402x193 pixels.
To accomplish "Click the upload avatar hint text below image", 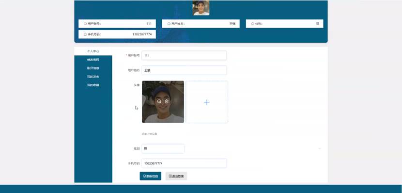I will tap(149, 134).
